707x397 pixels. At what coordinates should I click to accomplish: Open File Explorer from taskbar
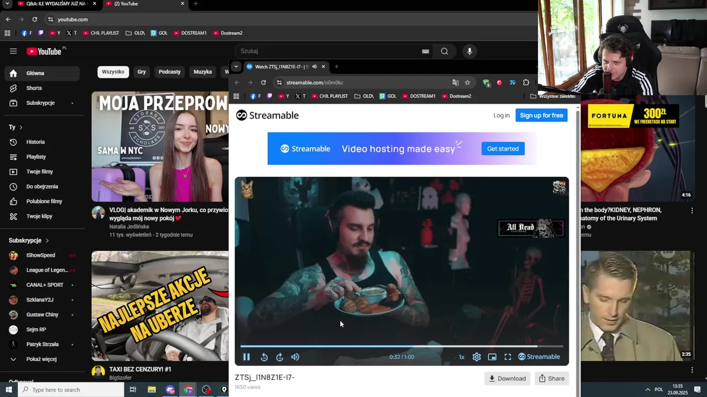tap(152, 390)
